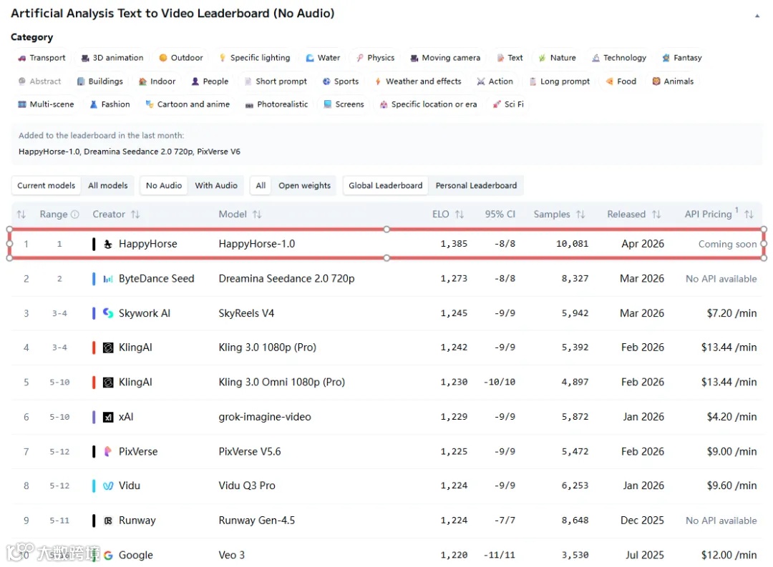The image size is (773, 567).
Task: Click the Vidu logo icon
Action: (x=108, y=485)
